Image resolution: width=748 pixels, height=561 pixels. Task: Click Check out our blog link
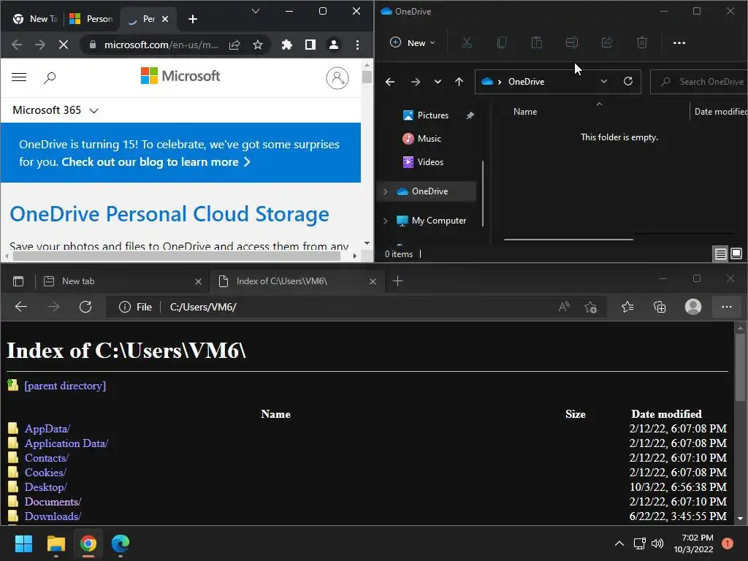(x=156, y=162)
